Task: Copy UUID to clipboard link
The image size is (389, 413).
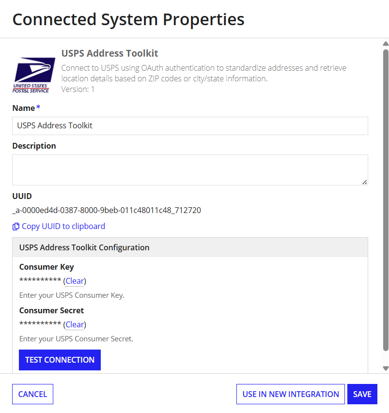Action: pyautogui.click(x=63, y=226)
